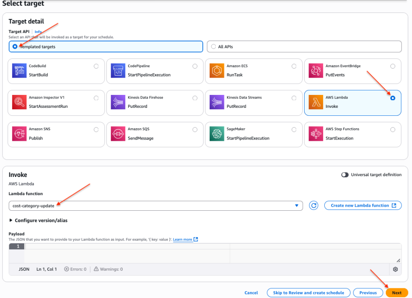Click Skip to Review and create schedule
Image resolution: width=412 pixels, height=298 pixels.
(x=308, y=292)
